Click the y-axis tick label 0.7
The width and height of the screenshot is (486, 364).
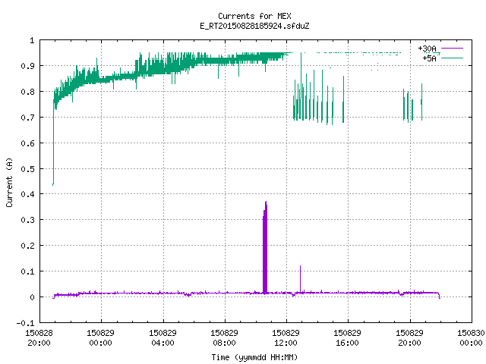click(27, 118)
